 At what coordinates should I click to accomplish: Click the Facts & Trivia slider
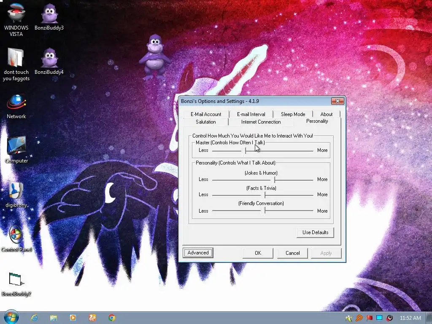point(262,195)
